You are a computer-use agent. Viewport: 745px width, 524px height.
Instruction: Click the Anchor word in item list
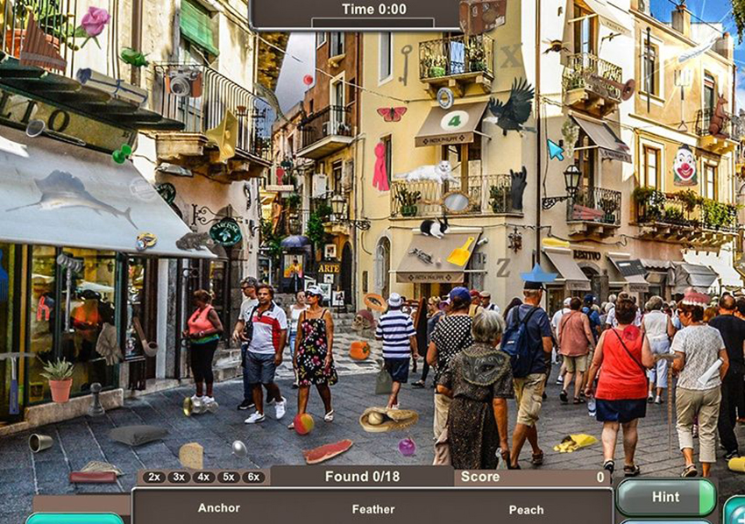pyautogui.click(x=218, y=508)
